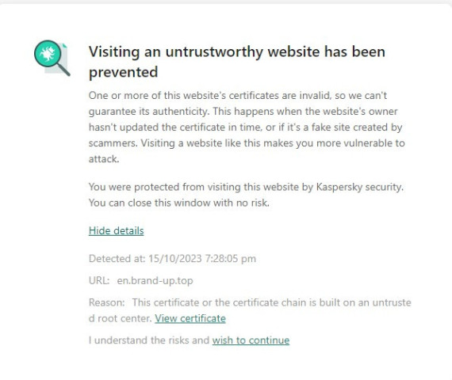Click the magnifying glass handle
452x380 pixels.
(63, 70)
